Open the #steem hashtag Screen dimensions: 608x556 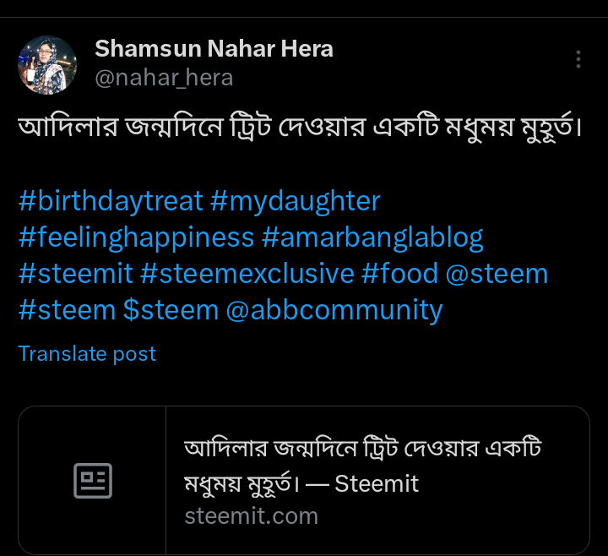coord(67,310)
